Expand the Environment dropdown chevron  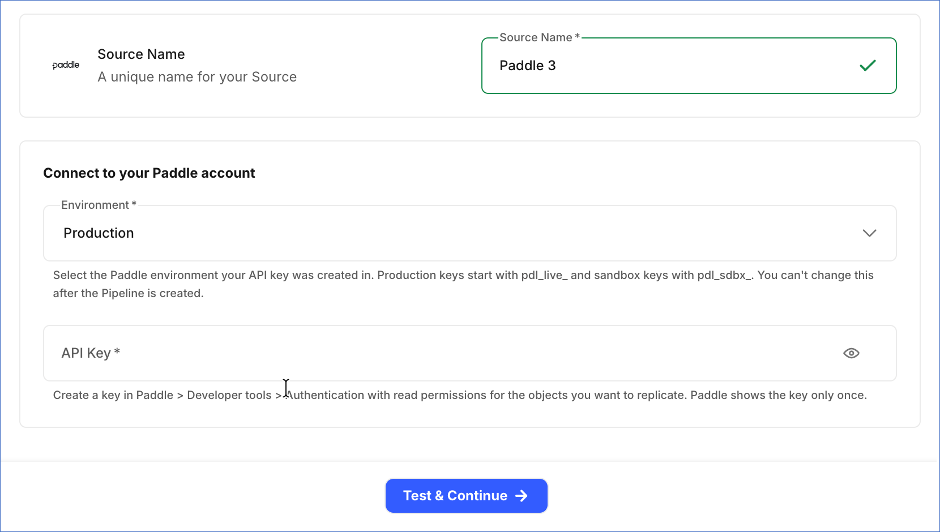tap(869, 233)
